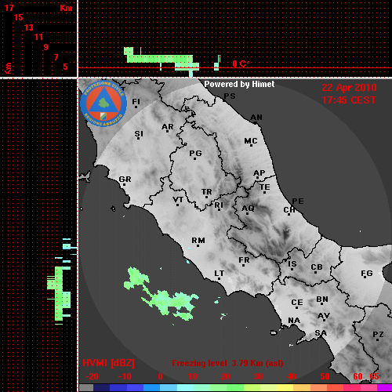Click the green echo in top cross-section panel

tap(161, 59)
